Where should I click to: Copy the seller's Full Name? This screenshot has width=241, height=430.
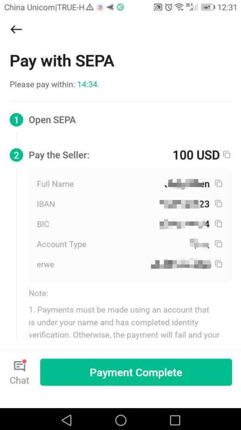pyautogui.click(x=219, y=184)
